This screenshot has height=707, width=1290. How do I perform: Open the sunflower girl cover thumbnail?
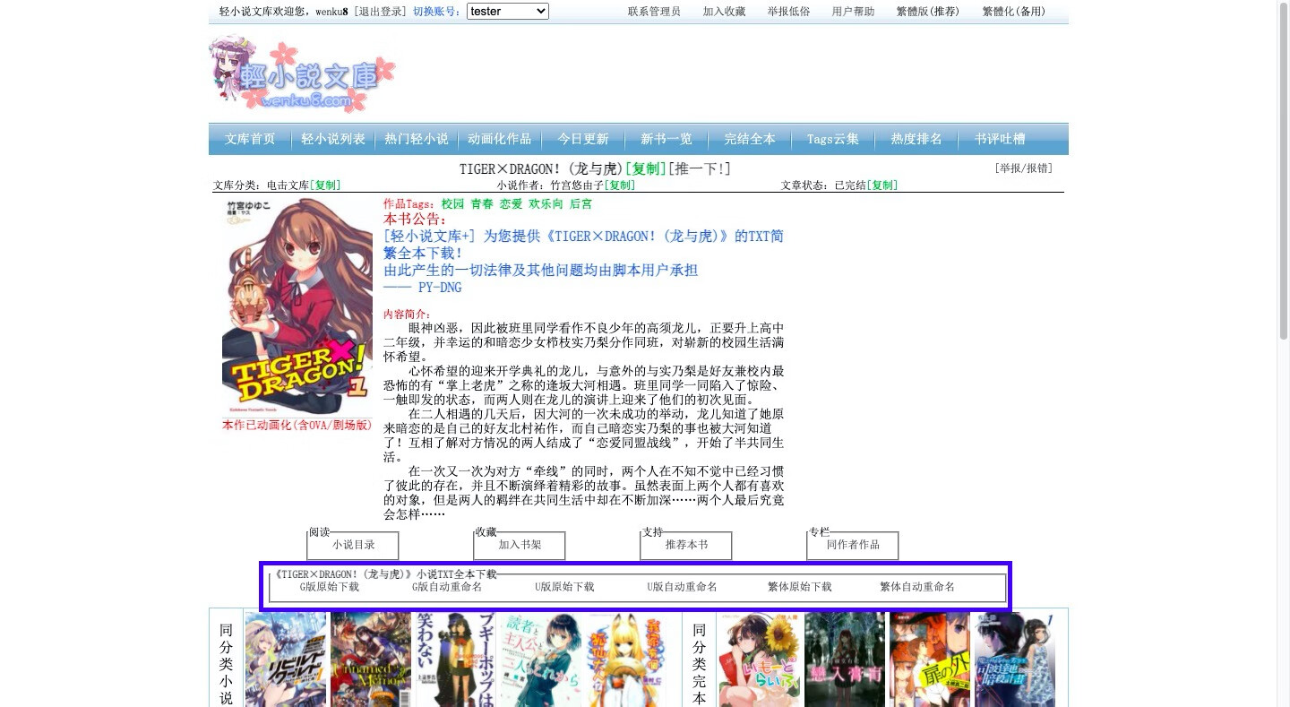[x=758, y=659]
